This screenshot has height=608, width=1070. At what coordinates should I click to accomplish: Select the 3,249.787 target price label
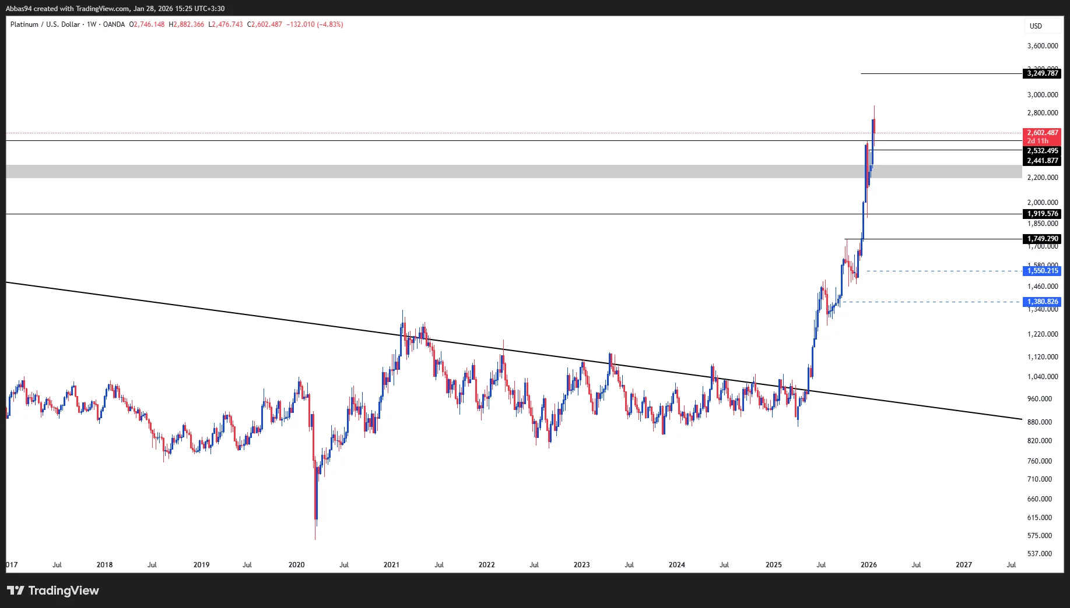click(1042, 73)
